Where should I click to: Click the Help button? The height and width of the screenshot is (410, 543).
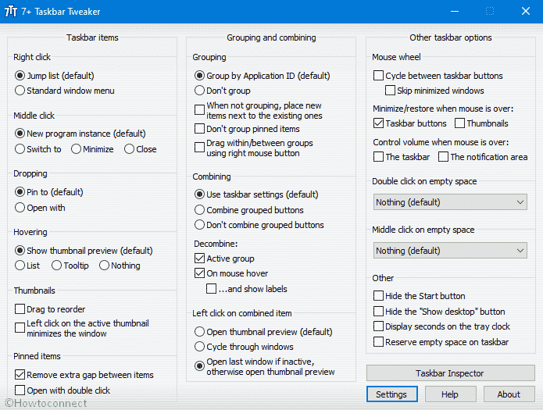(x=450, y=394)
